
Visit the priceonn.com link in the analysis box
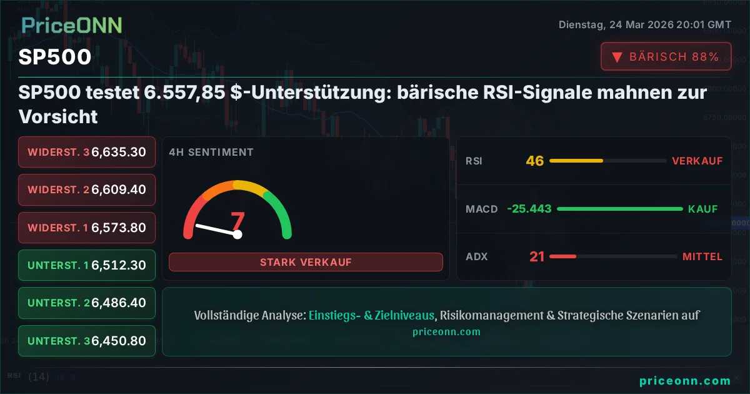pos(446,331)
